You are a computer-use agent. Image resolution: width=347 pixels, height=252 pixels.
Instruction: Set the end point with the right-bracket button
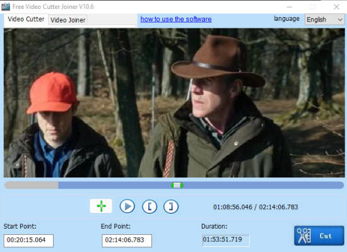171,207
